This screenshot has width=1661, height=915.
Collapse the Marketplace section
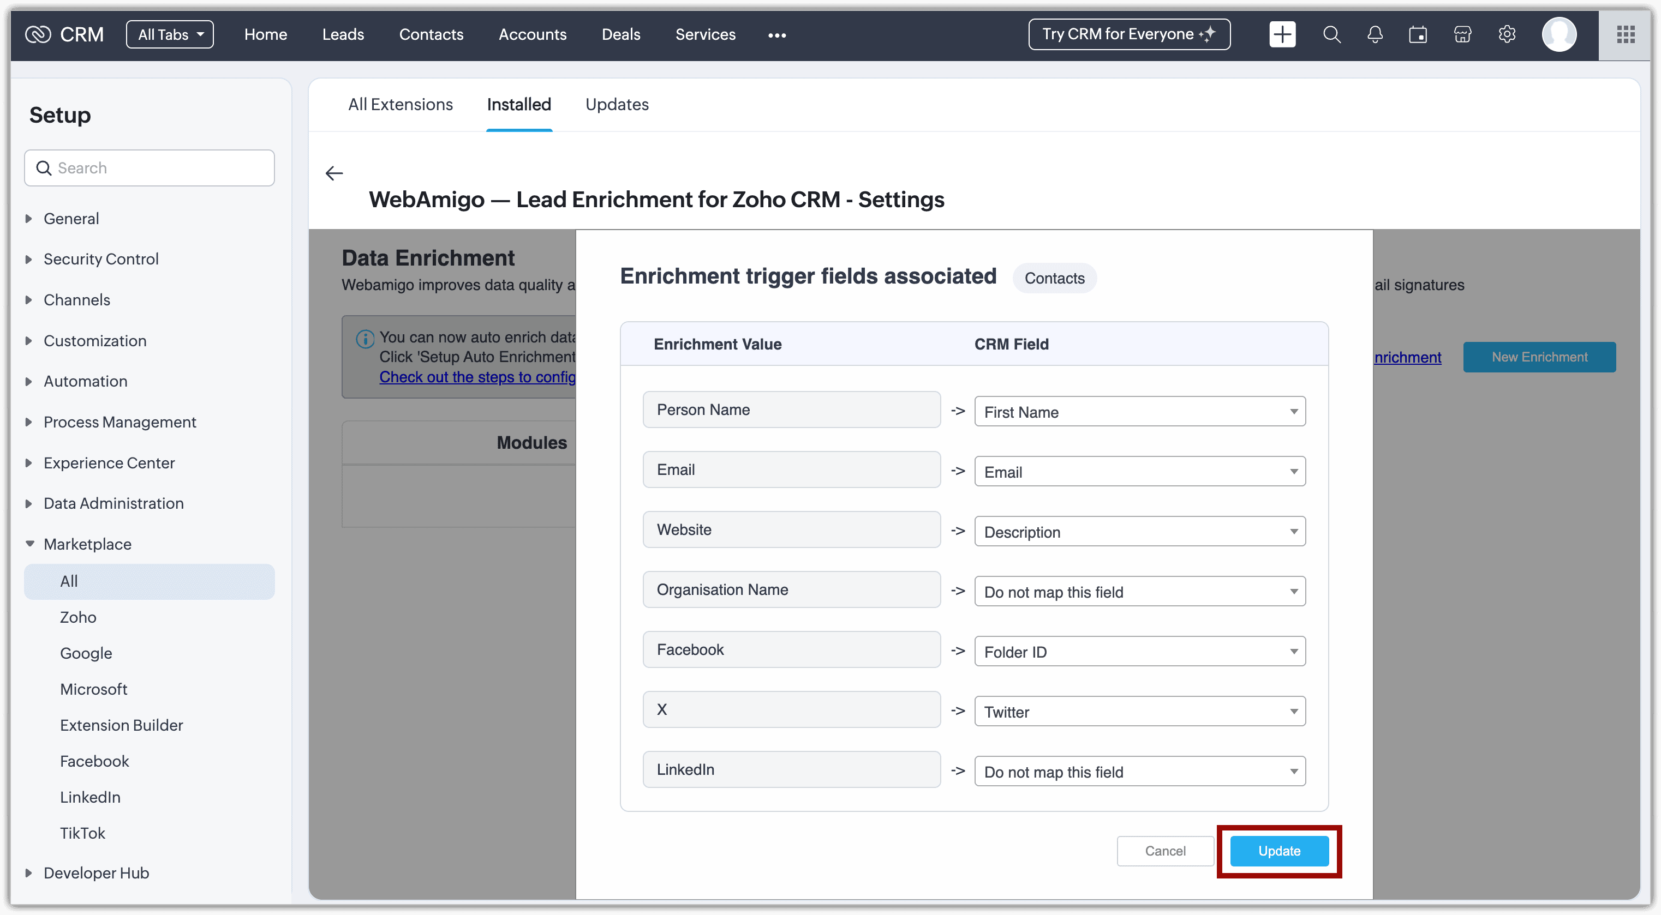[x=87, y=544]
